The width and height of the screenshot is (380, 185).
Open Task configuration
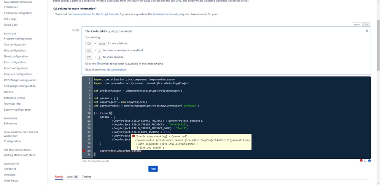(15, 45)
